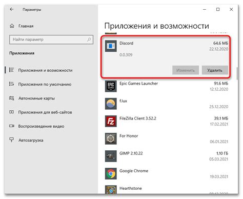
Task: Click the date 12.12.2020
Action: click(219, 89)
